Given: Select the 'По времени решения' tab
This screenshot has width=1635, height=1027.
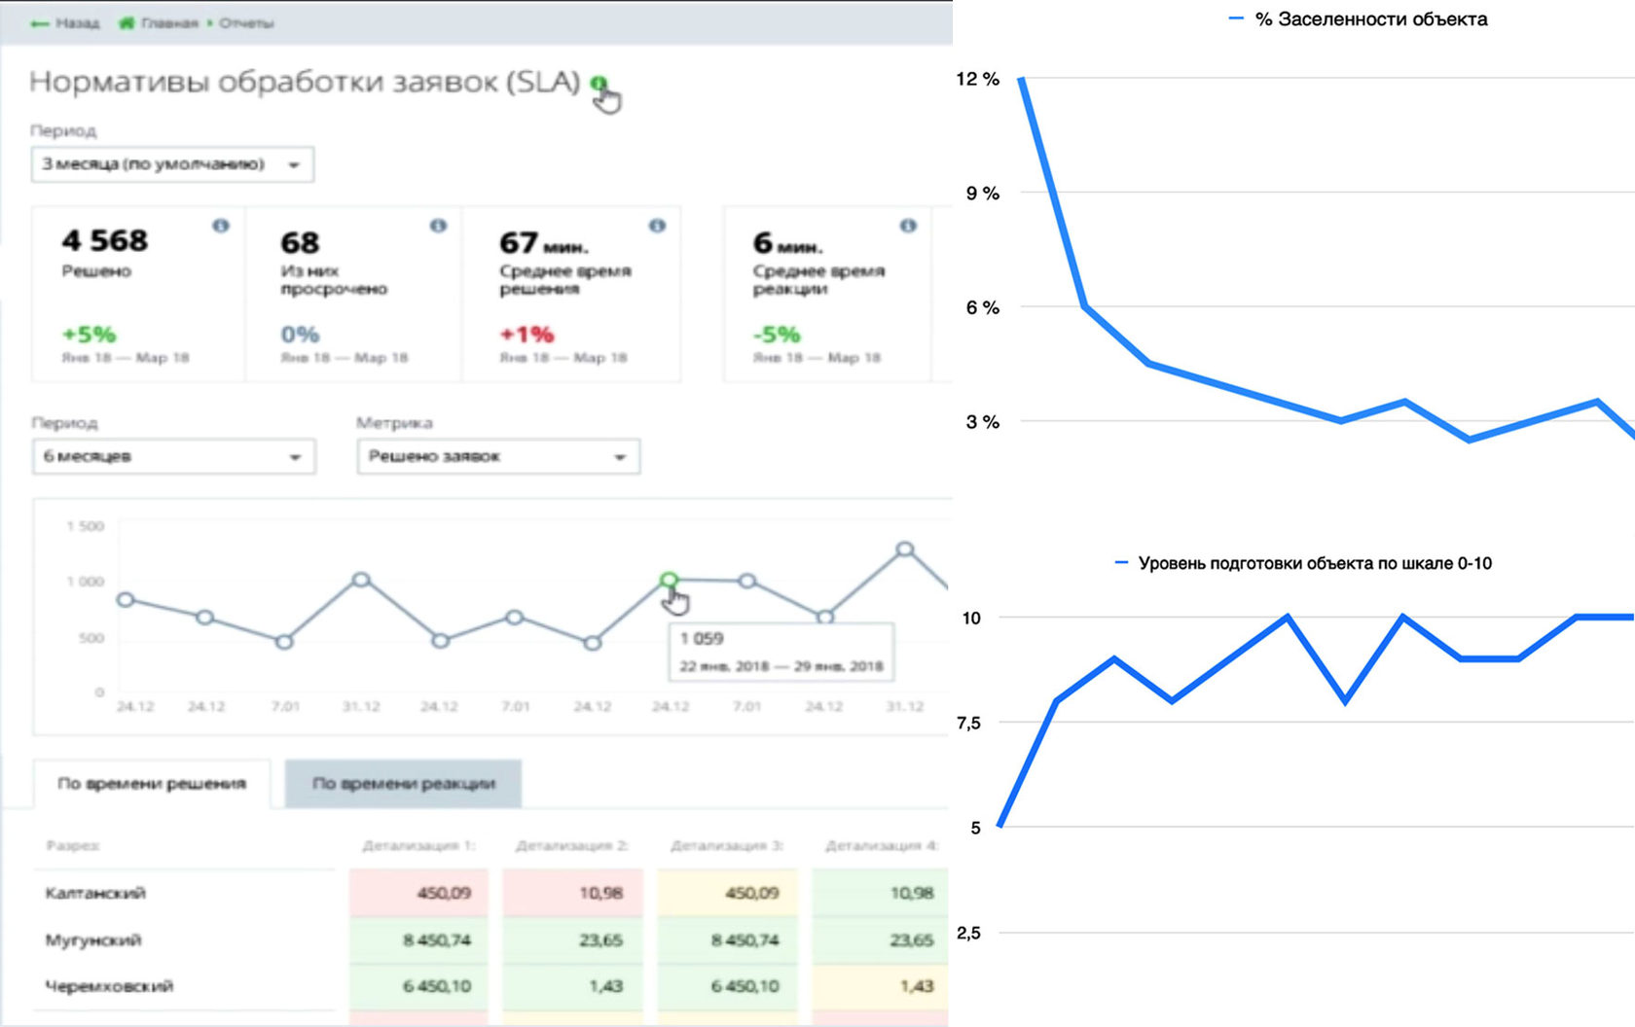Looking at the screenshot, I should pos(152,784).
